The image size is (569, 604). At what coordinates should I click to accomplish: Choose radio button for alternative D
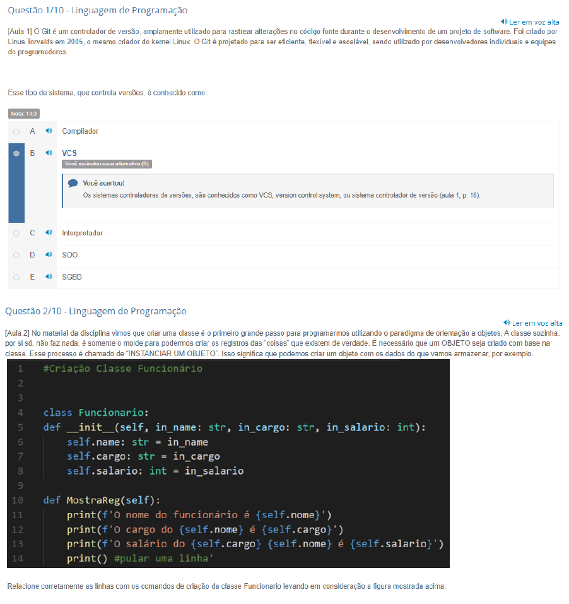coord(16,255)
